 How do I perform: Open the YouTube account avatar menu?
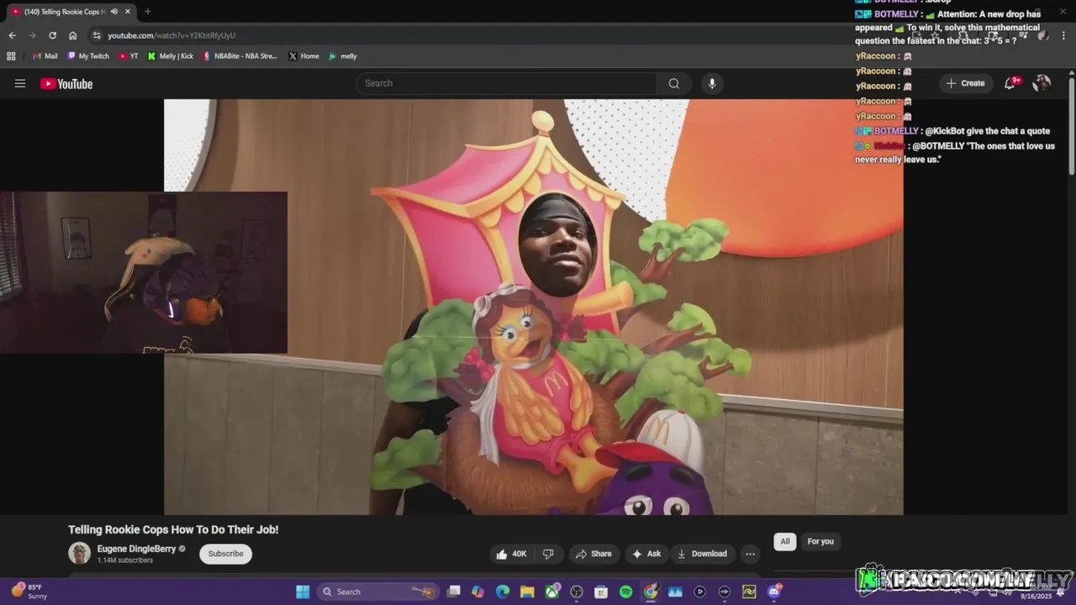(x=1042, y=83)
